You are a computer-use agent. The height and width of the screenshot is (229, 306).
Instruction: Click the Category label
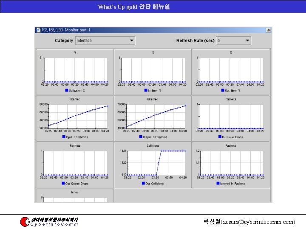[x=64, y=41]
